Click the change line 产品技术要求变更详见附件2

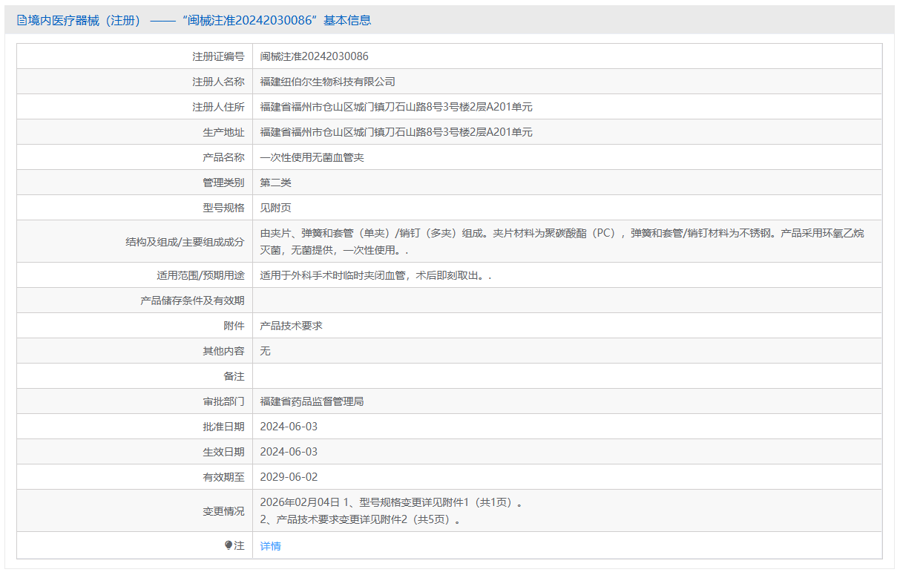pyautogui.click(x=361, y=519)
